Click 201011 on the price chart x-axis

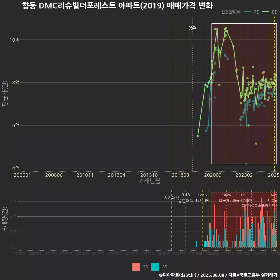(85, 175)
